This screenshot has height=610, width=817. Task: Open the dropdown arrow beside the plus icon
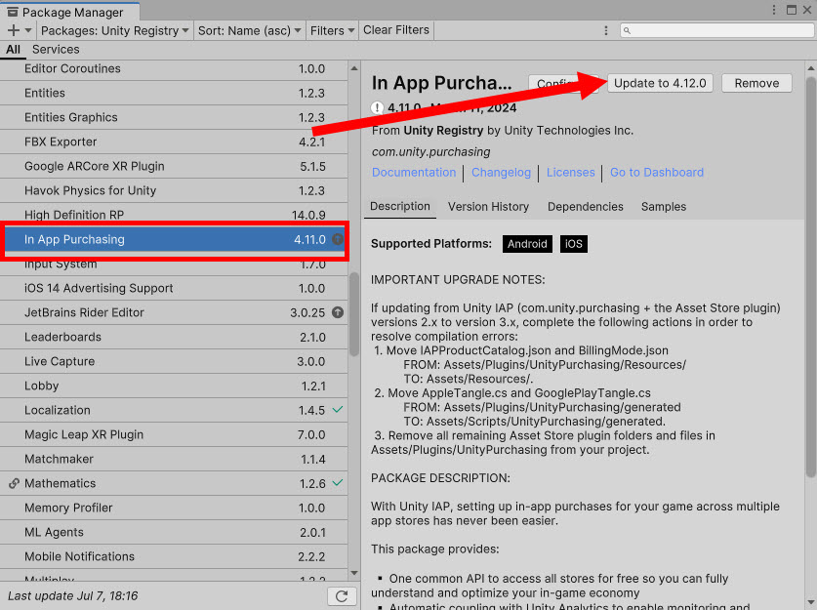[28, 30]
